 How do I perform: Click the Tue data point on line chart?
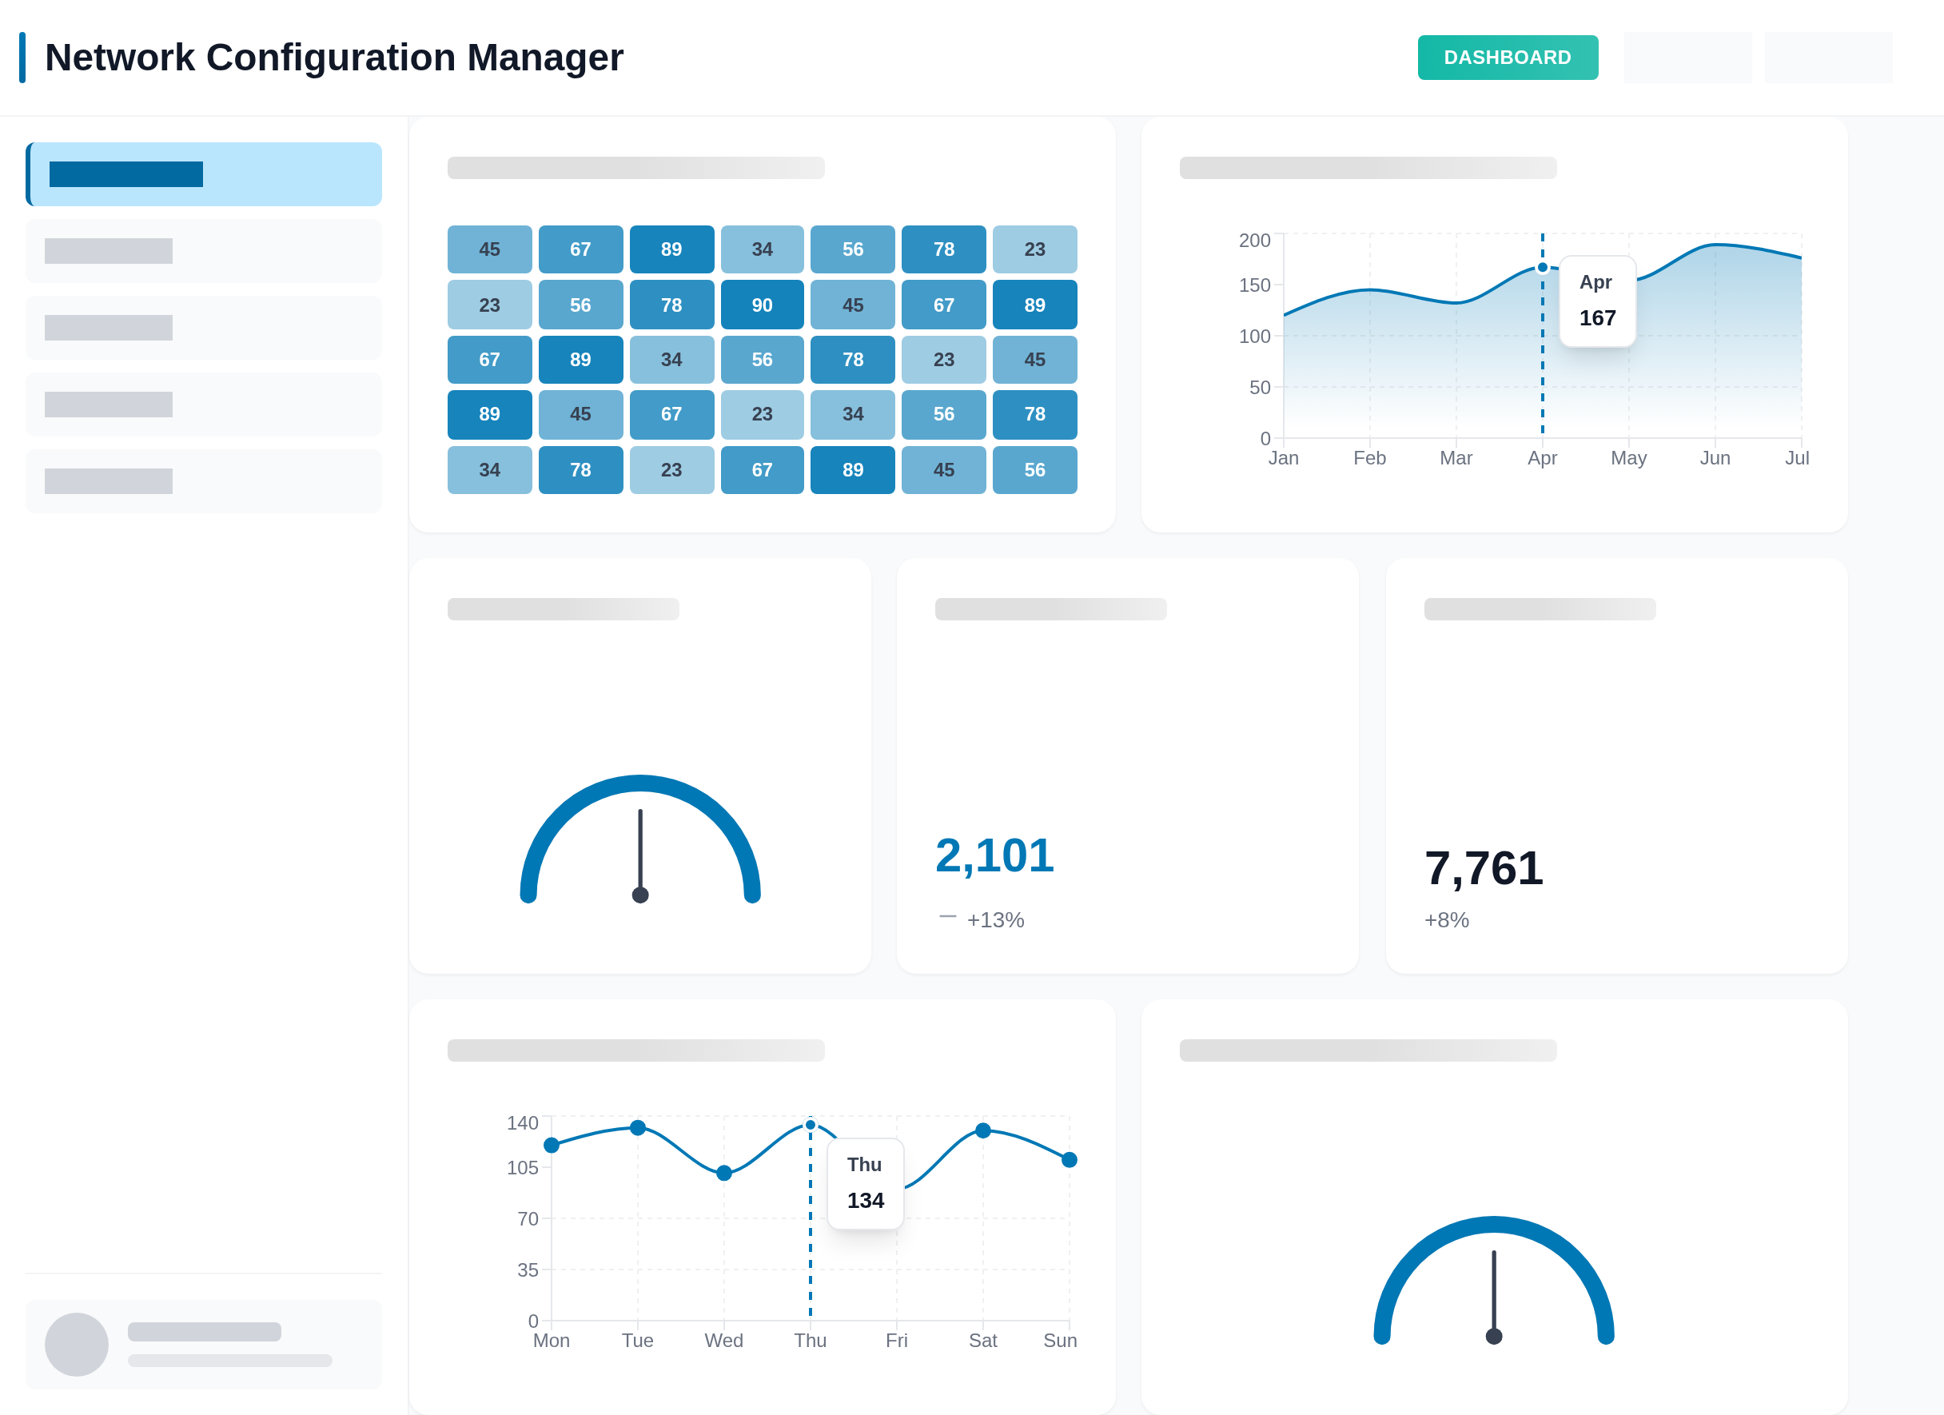pos(638,1128)
